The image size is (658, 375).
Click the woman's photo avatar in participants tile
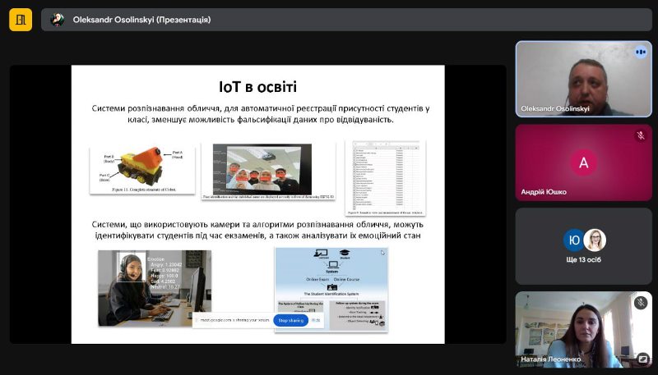(x=595, y=240)
